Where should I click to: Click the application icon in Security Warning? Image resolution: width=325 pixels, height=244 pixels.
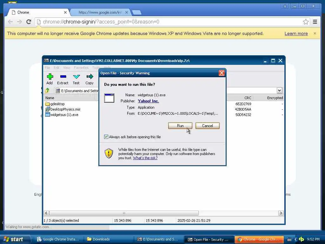point(109,98)
